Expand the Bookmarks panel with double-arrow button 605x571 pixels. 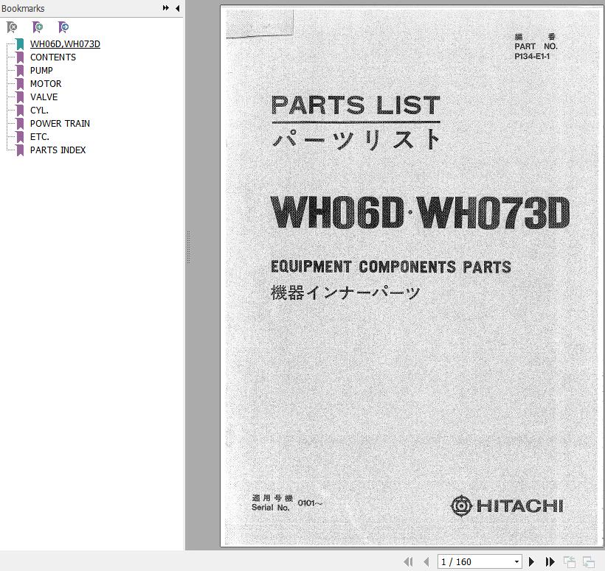(165, 8)
